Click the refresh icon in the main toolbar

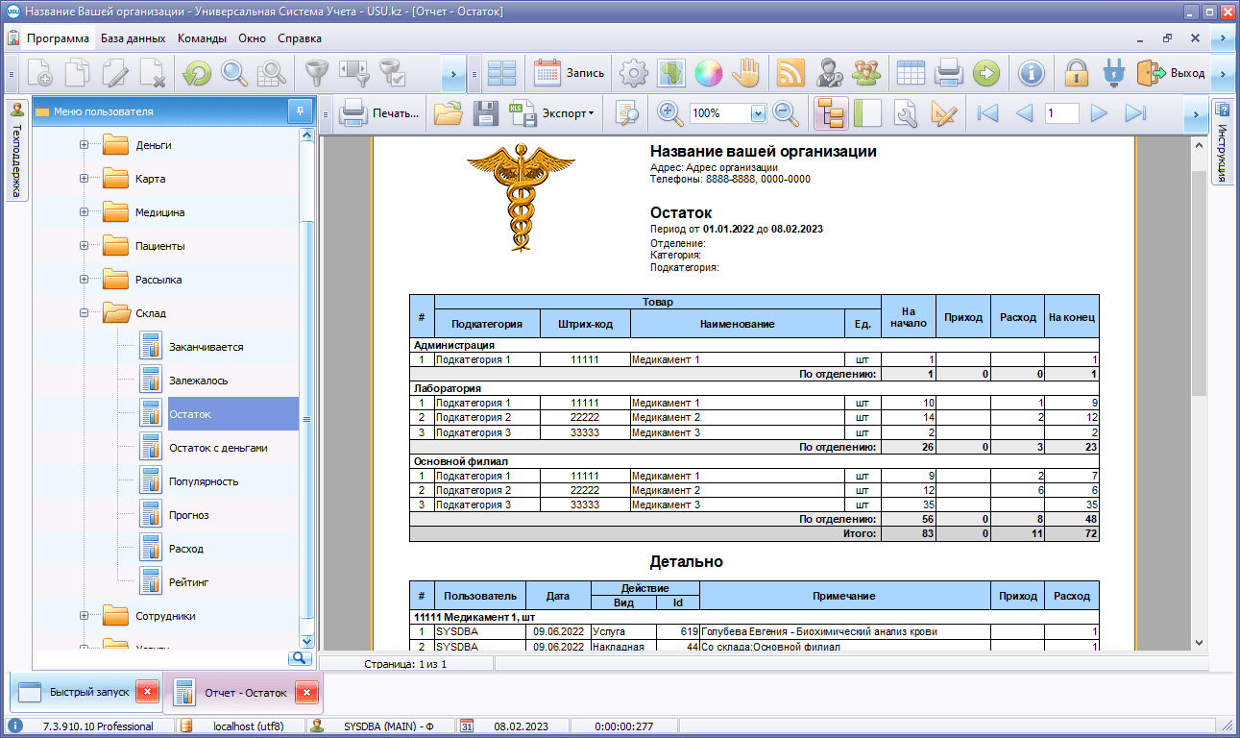point(197,73)
